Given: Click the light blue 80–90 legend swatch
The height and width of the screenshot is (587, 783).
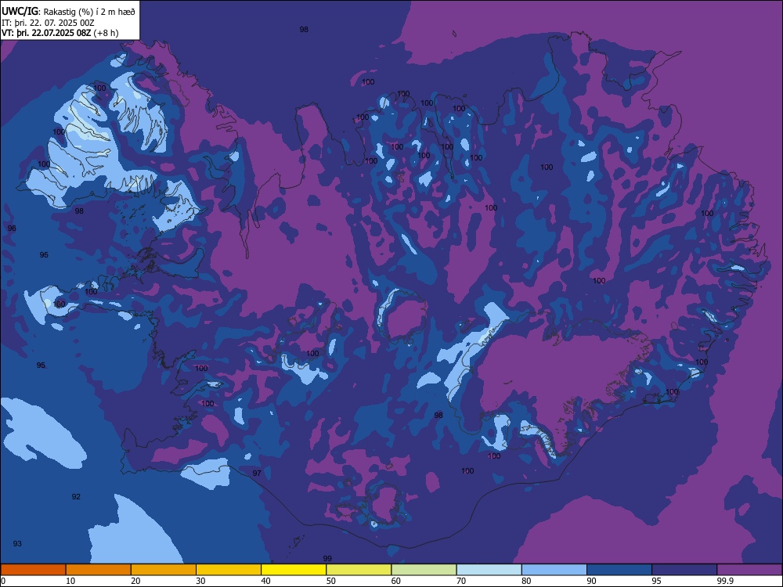Looking at the screenshot, I should coord(554,570).
